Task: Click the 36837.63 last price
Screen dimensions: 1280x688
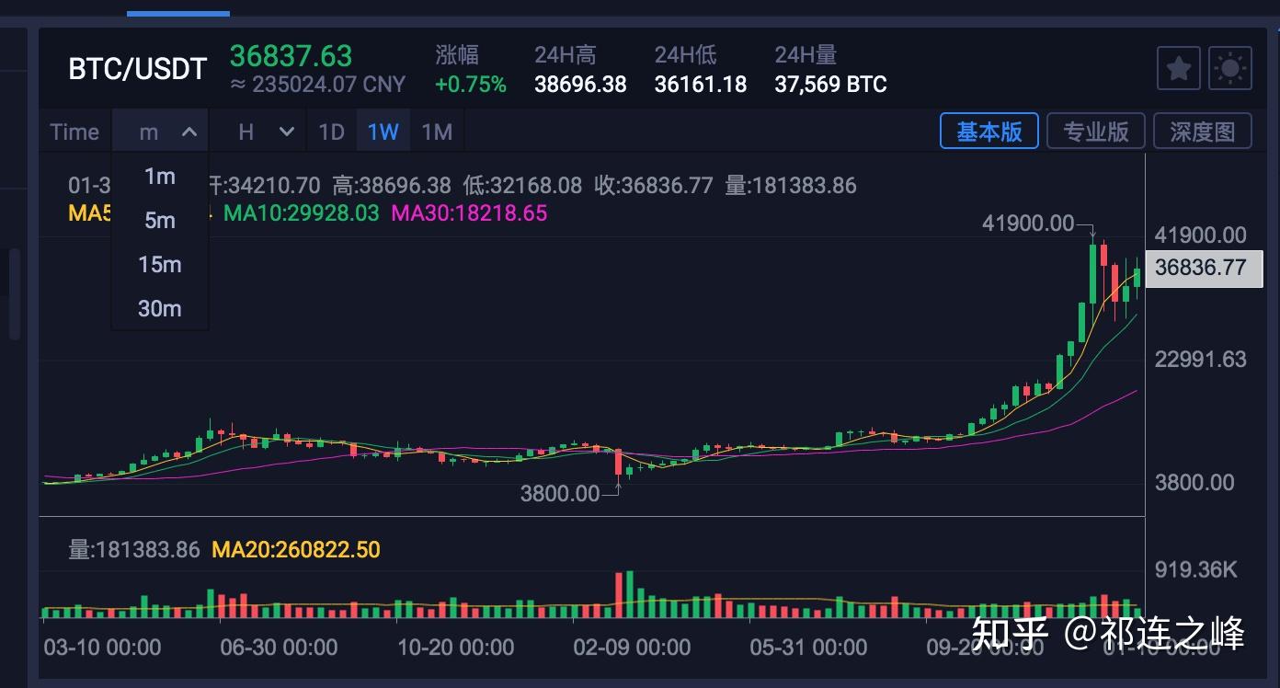Action: click(291, 56)
